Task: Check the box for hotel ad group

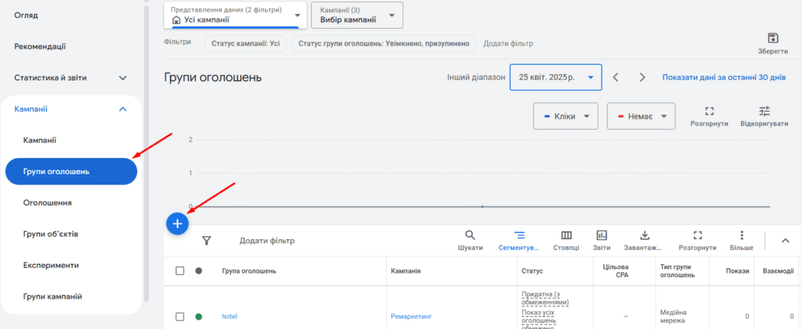Action: [x=180, y=316]
